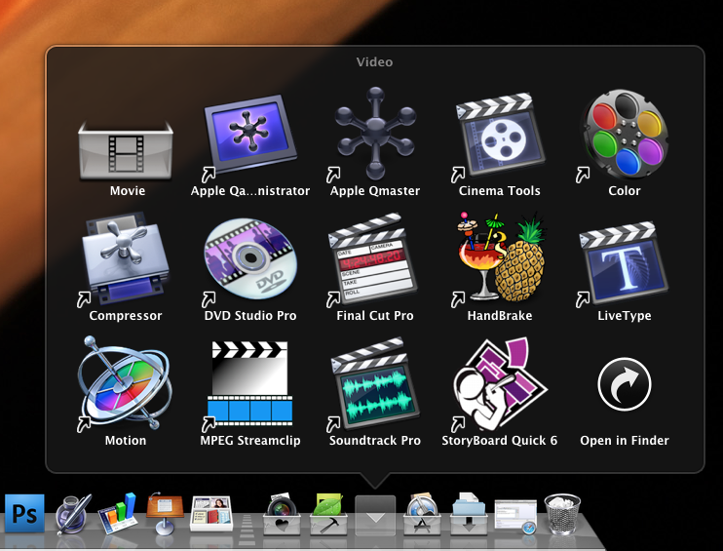Viewport: 723px width, 551px height.
Task: Open the camera and heart stack in Dock
Action: pyautogui.click(x=282, y=514)
